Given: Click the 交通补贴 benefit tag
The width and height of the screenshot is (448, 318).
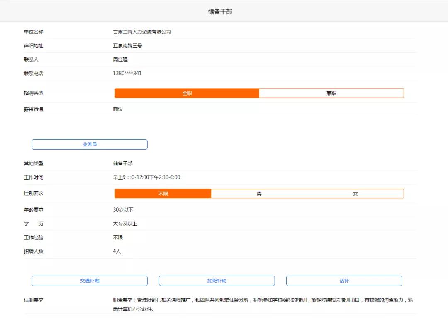Looking at the screenshot, I should point(90,281).
